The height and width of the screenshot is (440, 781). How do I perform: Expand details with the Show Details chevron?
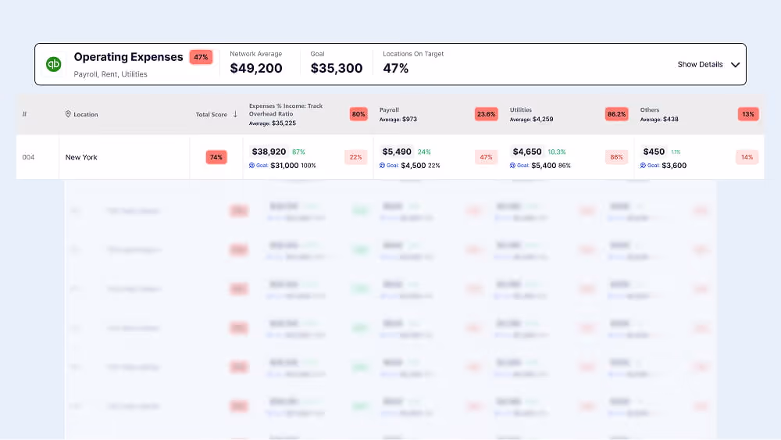tap(735, 65)
